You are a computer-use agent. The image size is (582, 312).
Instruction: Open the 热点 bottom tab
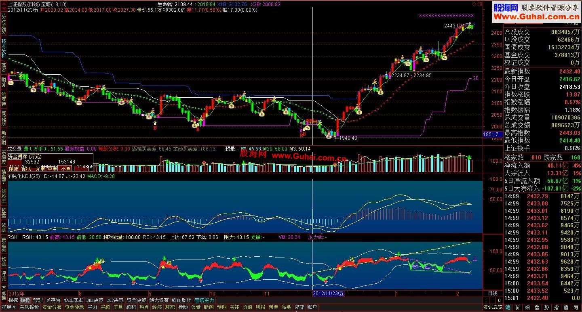[144, 307]
